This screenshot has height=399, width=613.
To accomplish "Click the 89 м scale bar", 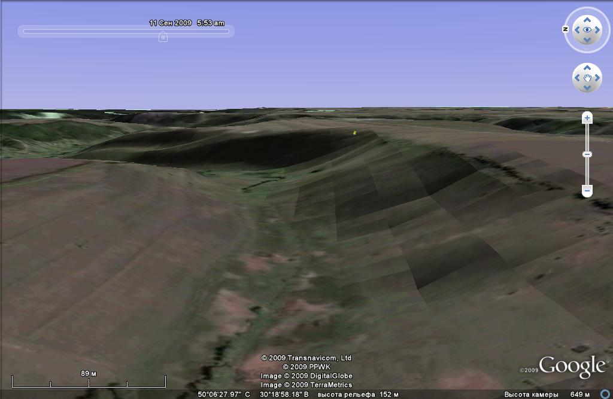I will click(89, 381).
